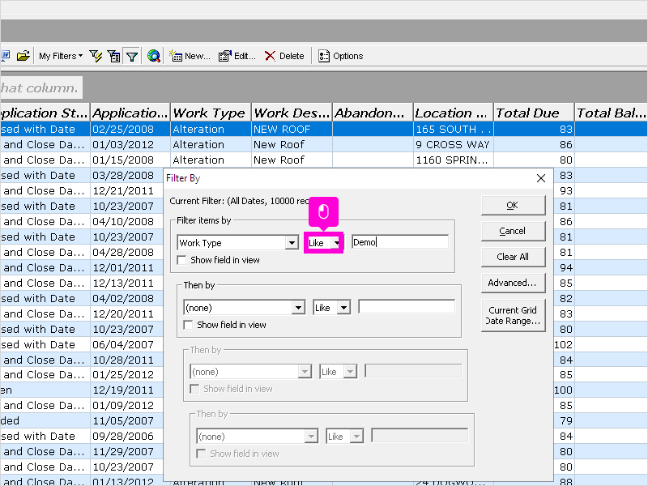The height and width of the screenshot is (486, 648).
Task: Click the New... toolbar button
Action: (190, 56)
